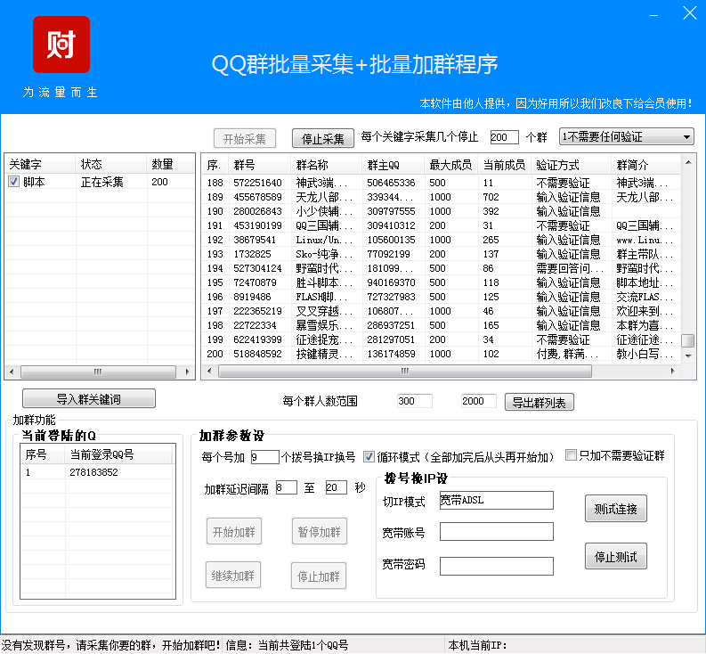
Task: Click the 宽带账号 input field
Action: tap(496, 532)
